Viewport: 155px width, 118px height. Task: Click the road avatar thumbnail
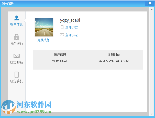(x=44, y=27)
